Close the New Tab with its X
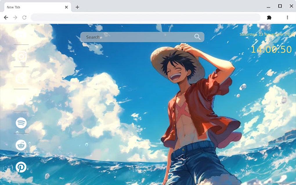Image resolution: width=296 pixels, height=185 pixels. 66,7
